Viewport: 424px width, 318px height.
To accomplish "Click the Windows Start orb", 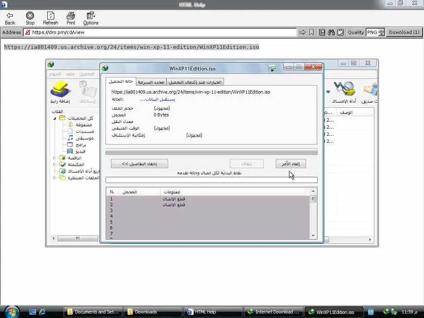I will pyautogui.click(x=12, y=312).
